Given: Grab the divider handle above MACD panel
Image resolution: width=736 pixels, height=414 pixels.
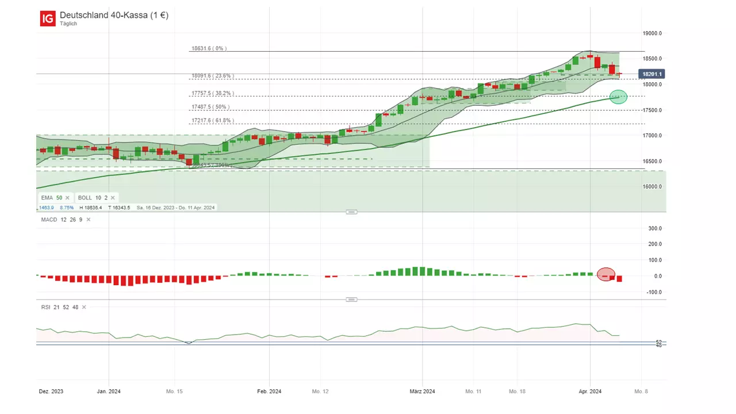Looking at the screenshot, I should point(351,212).
